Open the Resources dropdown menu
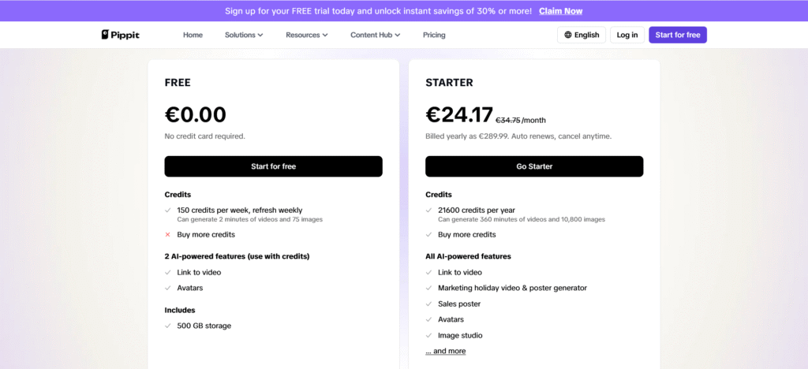 306,35
